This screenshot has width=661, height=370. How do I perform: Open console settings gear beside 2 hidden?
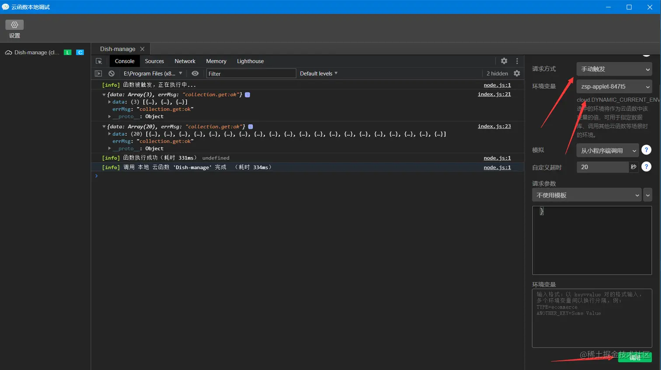point(517,73)
